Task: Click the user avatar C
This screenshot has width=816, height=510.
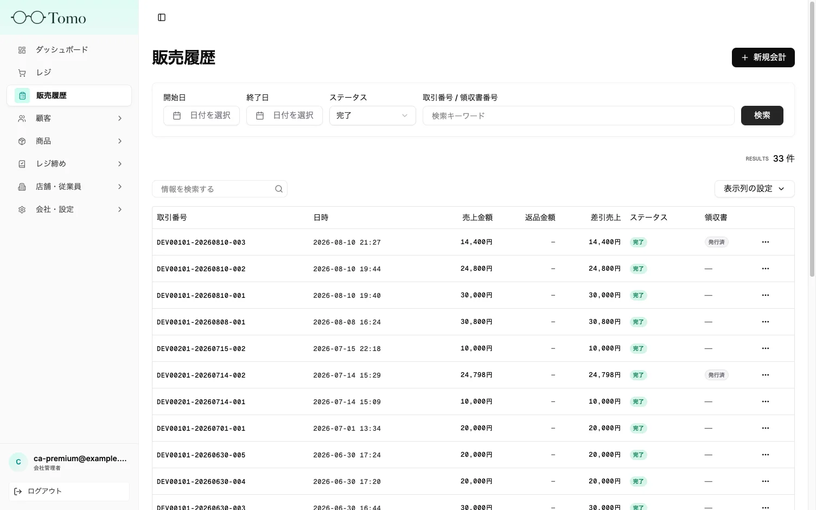Action: (x=18, y=462)
